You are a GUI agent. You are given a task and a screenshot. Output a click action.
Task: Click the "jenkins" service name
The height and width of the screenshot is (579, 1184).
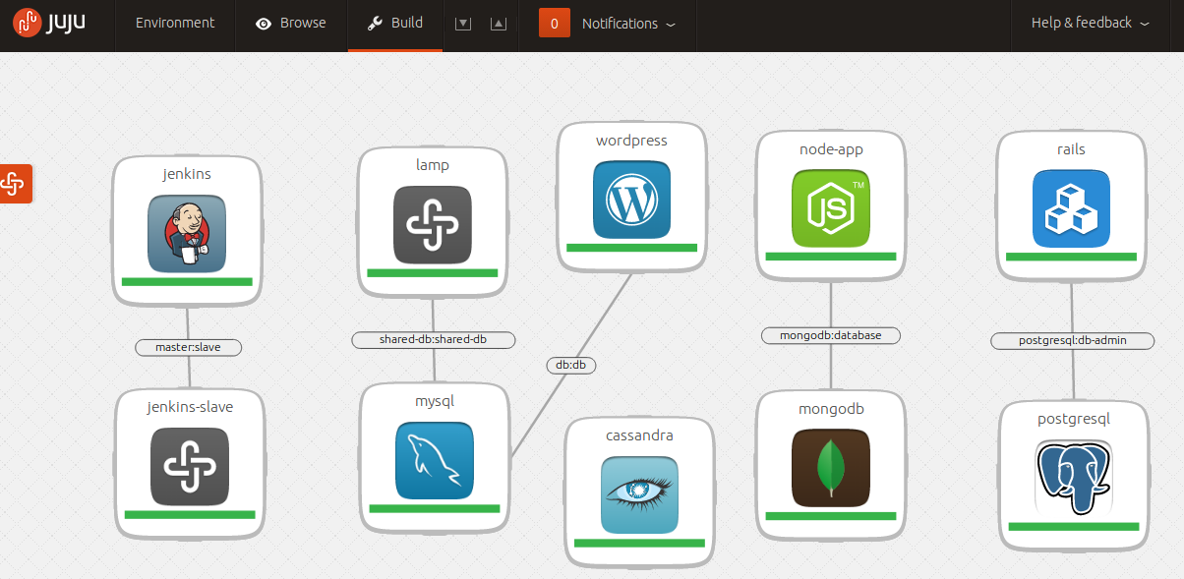(187, 174)
